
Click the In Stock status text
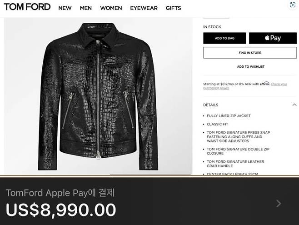[212, 27]
